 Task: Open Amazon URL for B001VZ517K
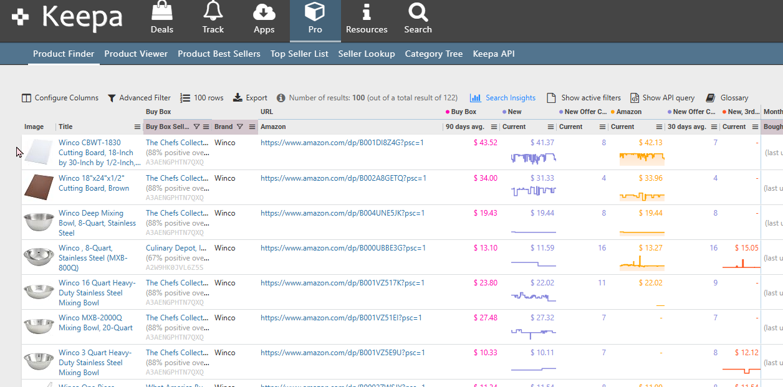click(342, 282)
